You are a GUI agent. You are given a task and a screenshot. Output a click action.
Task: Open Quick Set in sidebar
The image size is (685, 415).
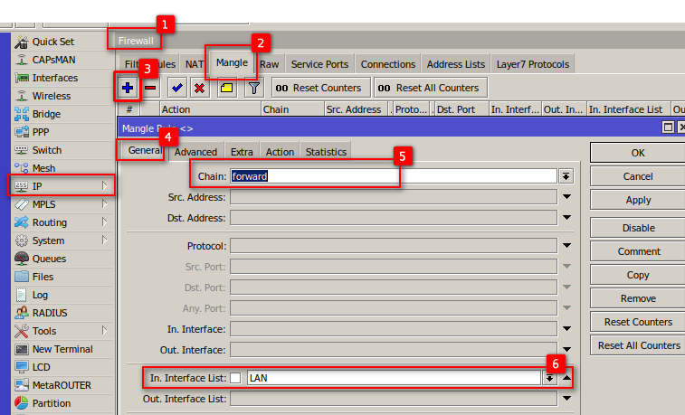[x=52, y=42]
